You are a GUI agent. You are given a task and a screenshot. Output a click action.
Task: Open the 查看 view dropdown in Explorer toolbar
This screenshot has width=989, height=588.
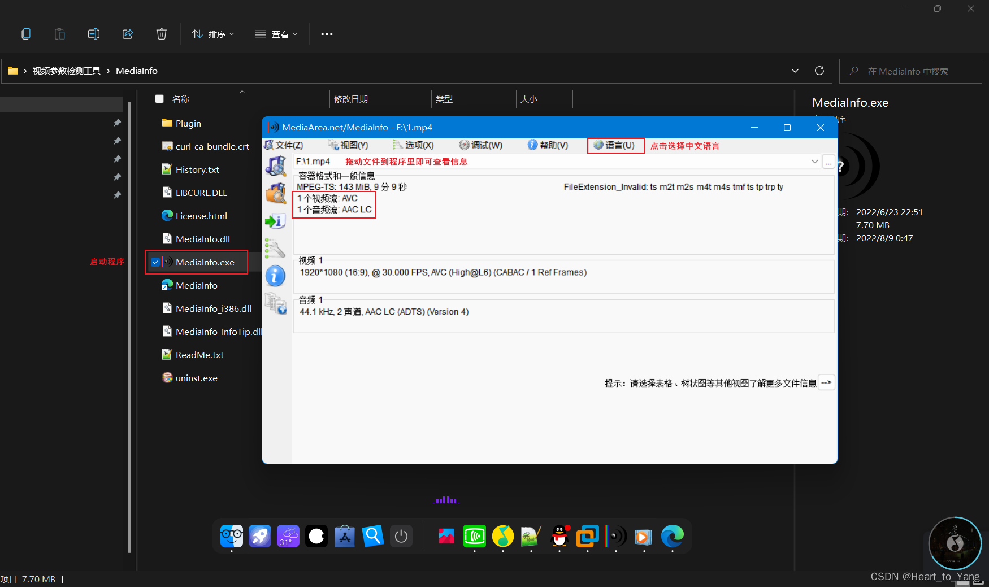[x=276, y=34]
